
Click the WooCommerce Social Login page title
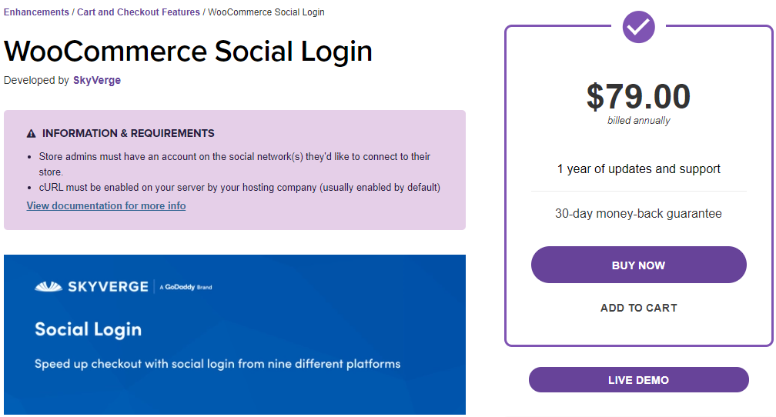[x=188, y=51]
